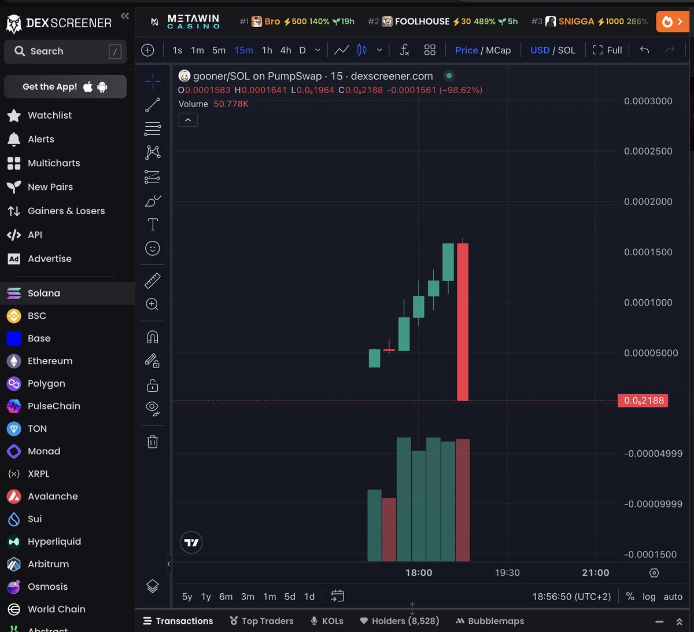
Task: Open the chart layout grid selector
Action: coord(430,50)
